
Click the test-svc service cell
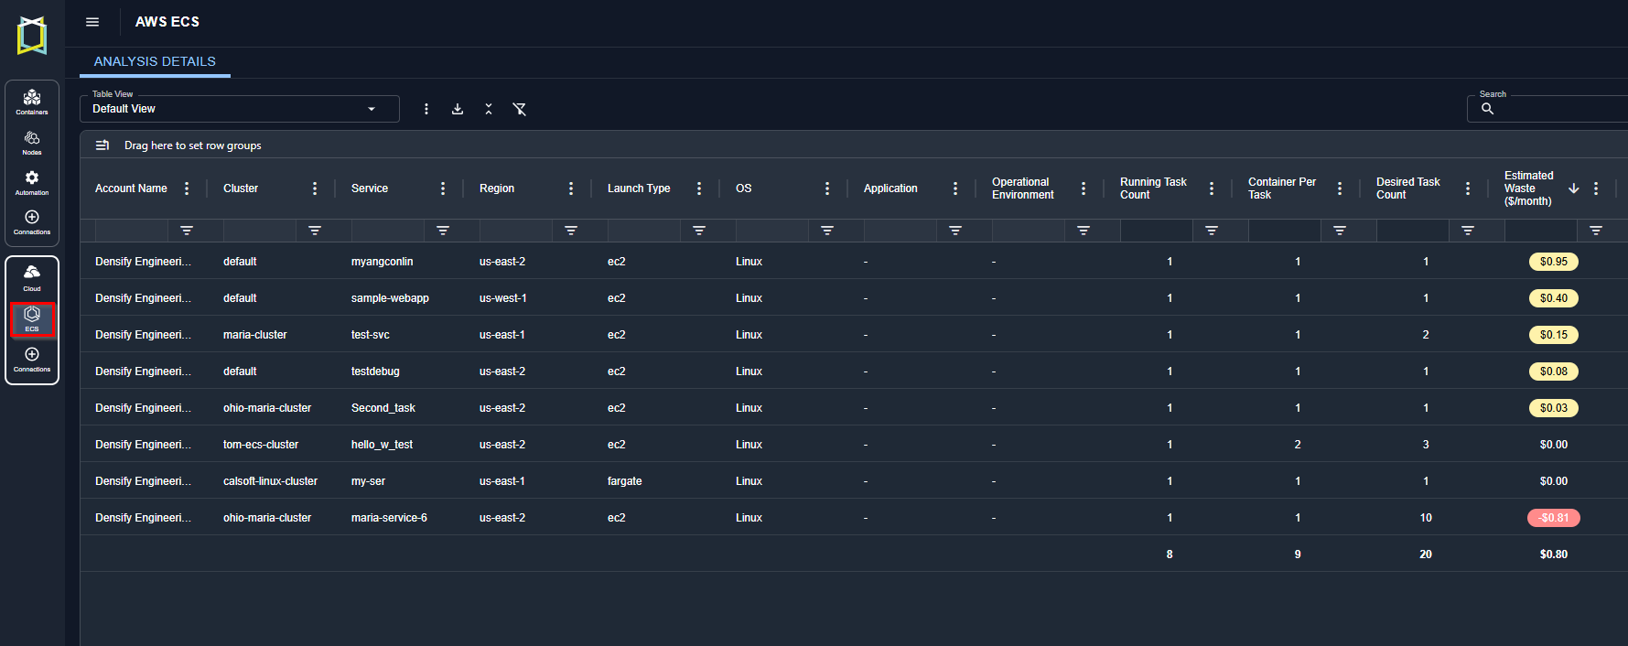(x=371, y=335)
